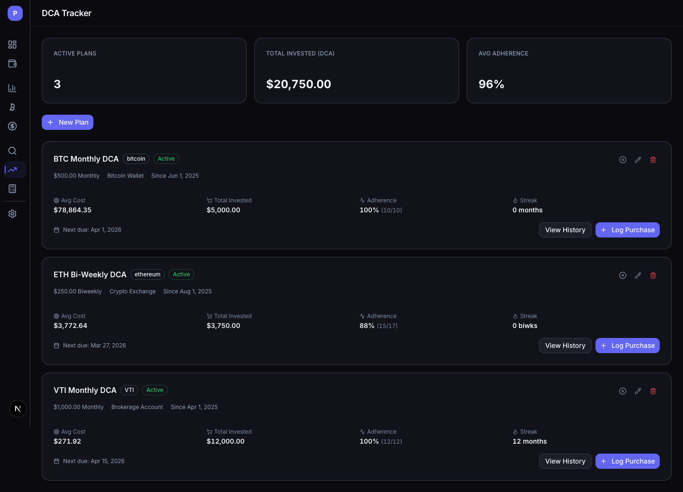
Task: Edit the VTI Monthly DCA plan
Action: 638,391
